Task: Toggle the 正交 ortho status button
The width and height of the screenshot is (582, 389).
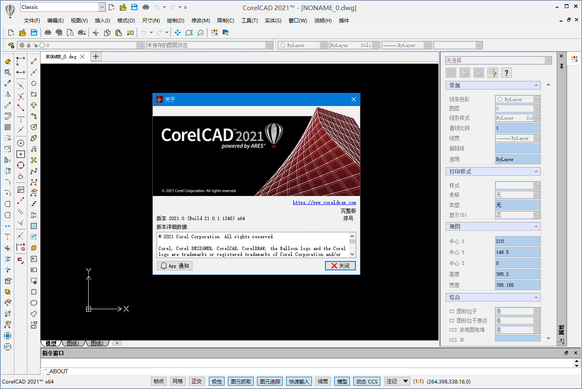Action: [197, 381]
